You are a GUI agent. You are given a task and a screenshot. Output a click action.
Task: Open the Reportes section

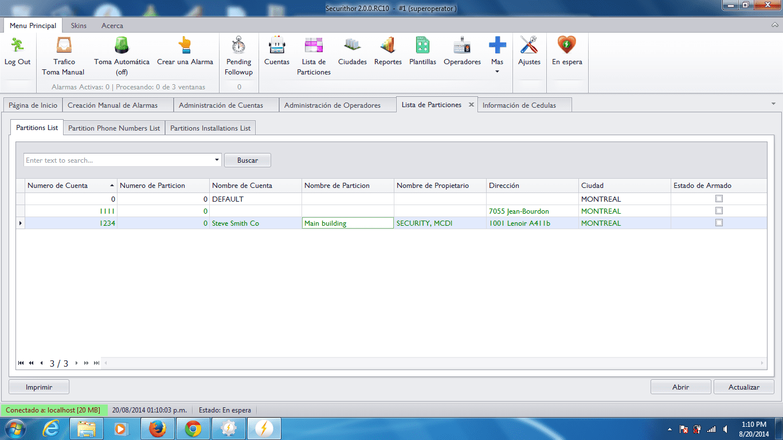387,54
